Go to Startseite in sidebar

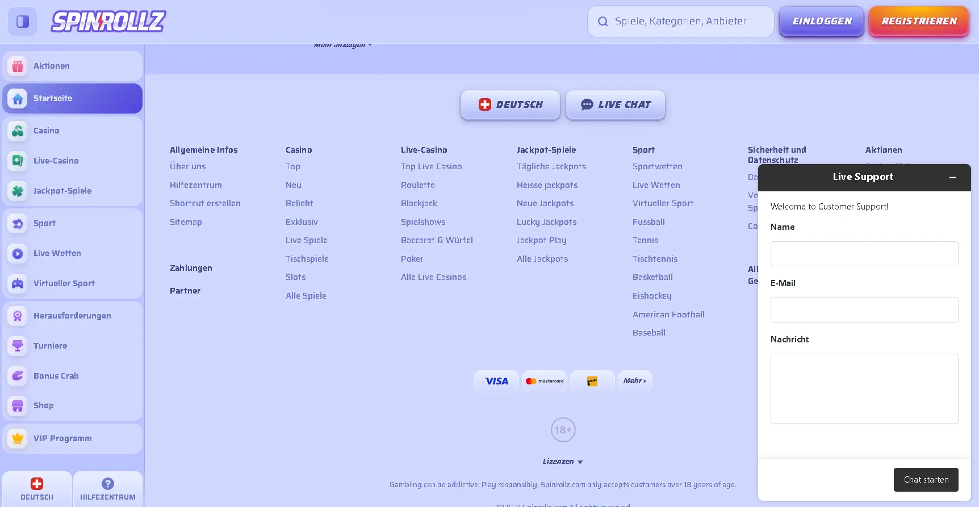[72, 99]
